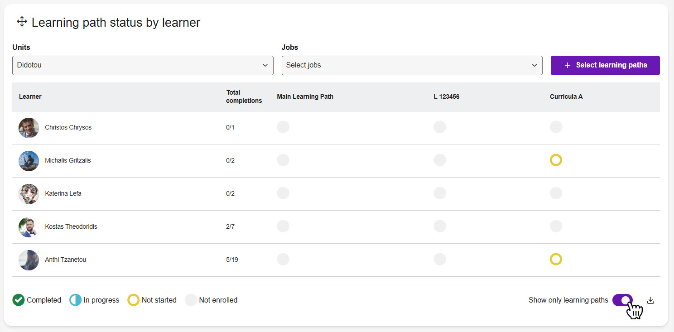This screenshot has width=674, height=332.
Task: Click Katerina Lefa completions value 0/2
Action: tap(231, 193)
